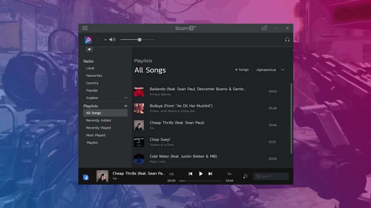Open the play queue list icon
Image resolution: width=371 pixels, height=208 pixels.
[245, 176]
